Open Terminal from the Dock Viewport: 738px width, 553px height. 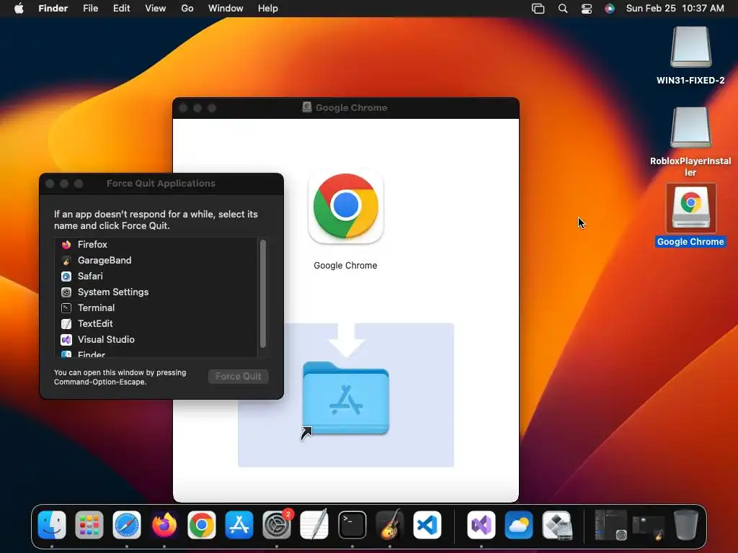pos(352,524)
